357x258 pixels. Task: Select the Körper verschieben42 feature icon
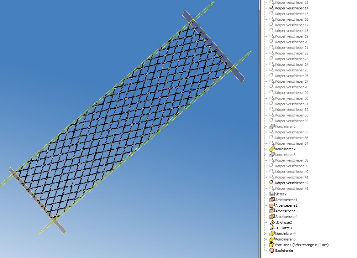point(271,183)
